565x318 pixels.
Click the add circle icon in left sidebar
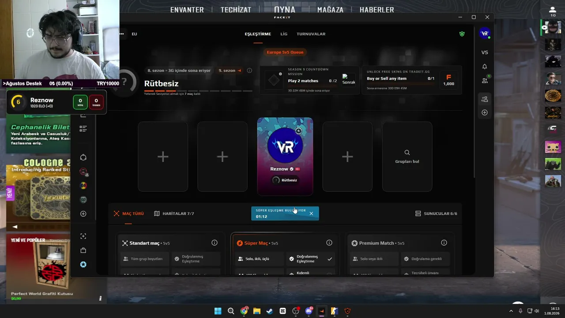83,214
